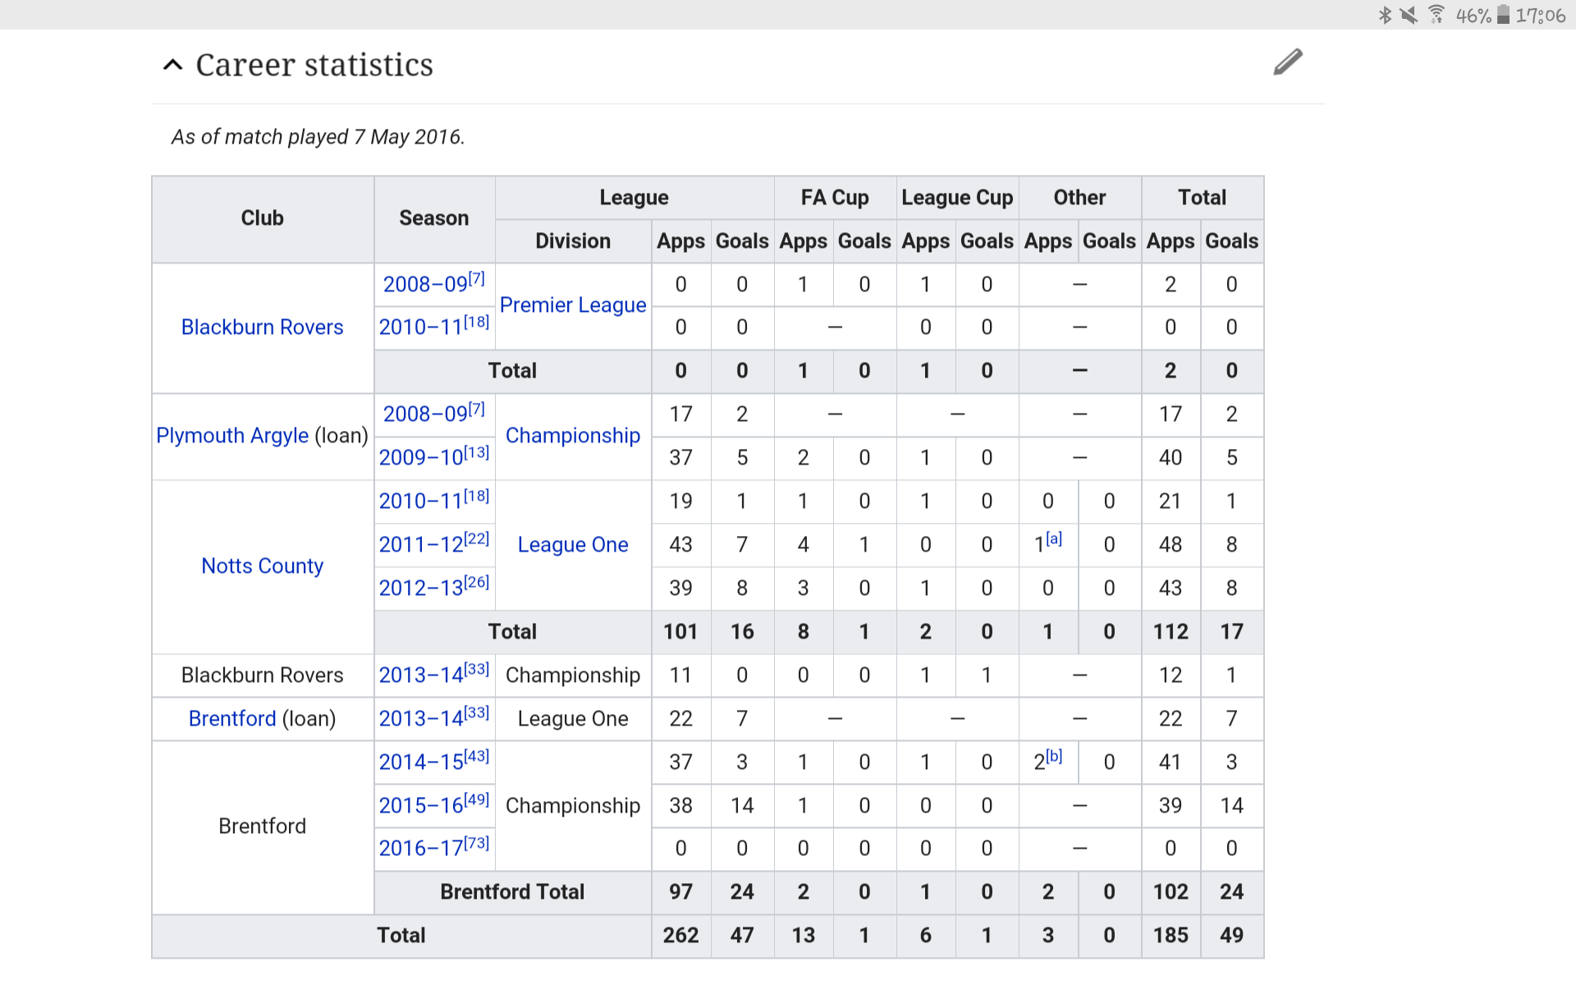
Task: Collapse the Career statistics section chevron
Action: (x=172, y=64)
